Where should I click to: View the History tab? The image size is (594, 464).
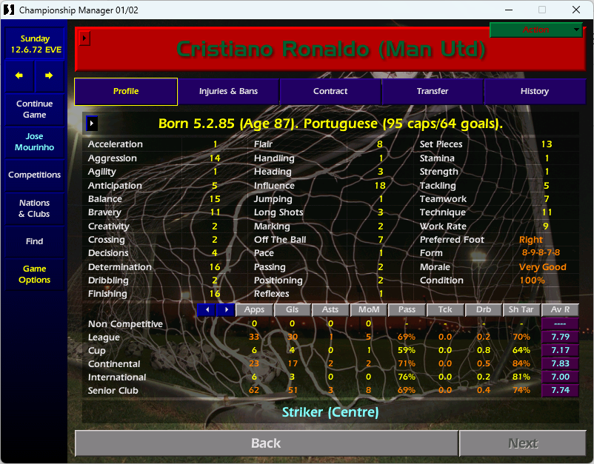535,91
